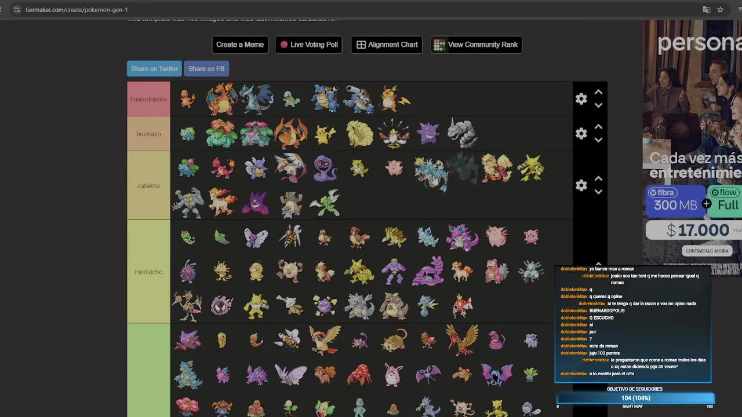Select Wigglytuff in the green tier
The height and width of the screenshot is (417, 742).
tap(394, 375)
